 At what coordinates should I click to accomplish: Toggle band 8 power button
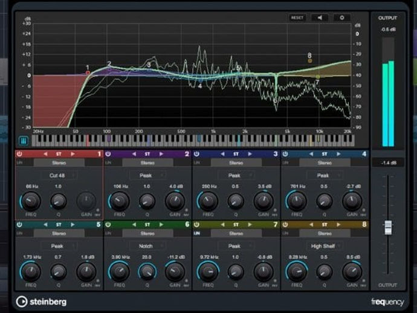pyautogui.click(x=285, y=224)
